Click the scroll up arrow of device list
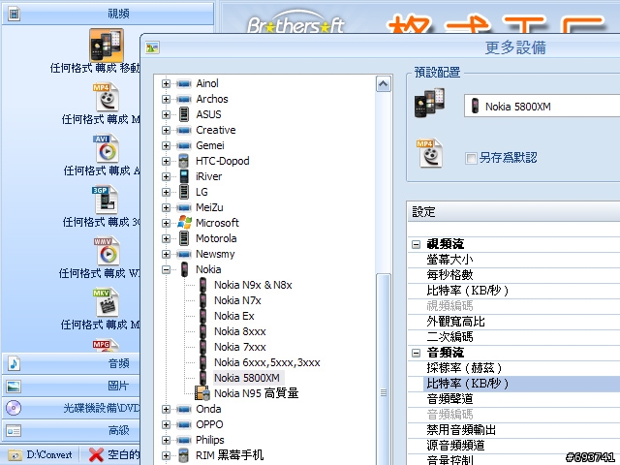 [384, 84]
